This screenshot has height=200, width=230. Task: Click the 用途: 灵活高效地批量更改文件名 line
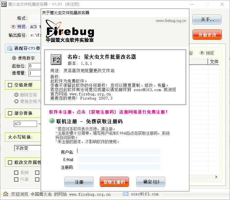[x=82, y=71]
